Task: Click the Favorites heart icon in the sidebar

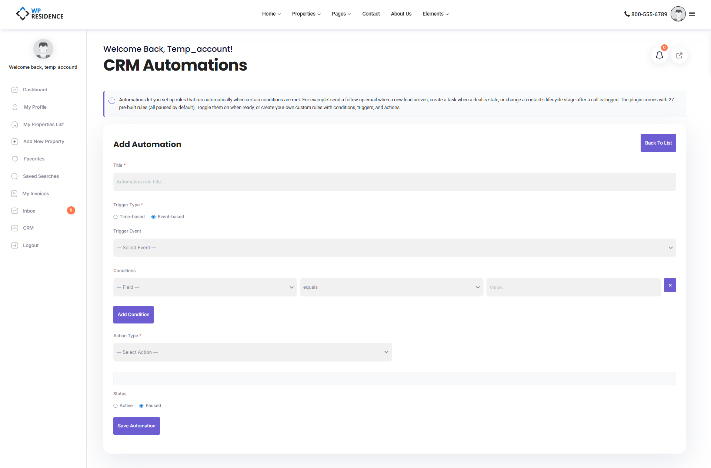Action: [15, 159]
